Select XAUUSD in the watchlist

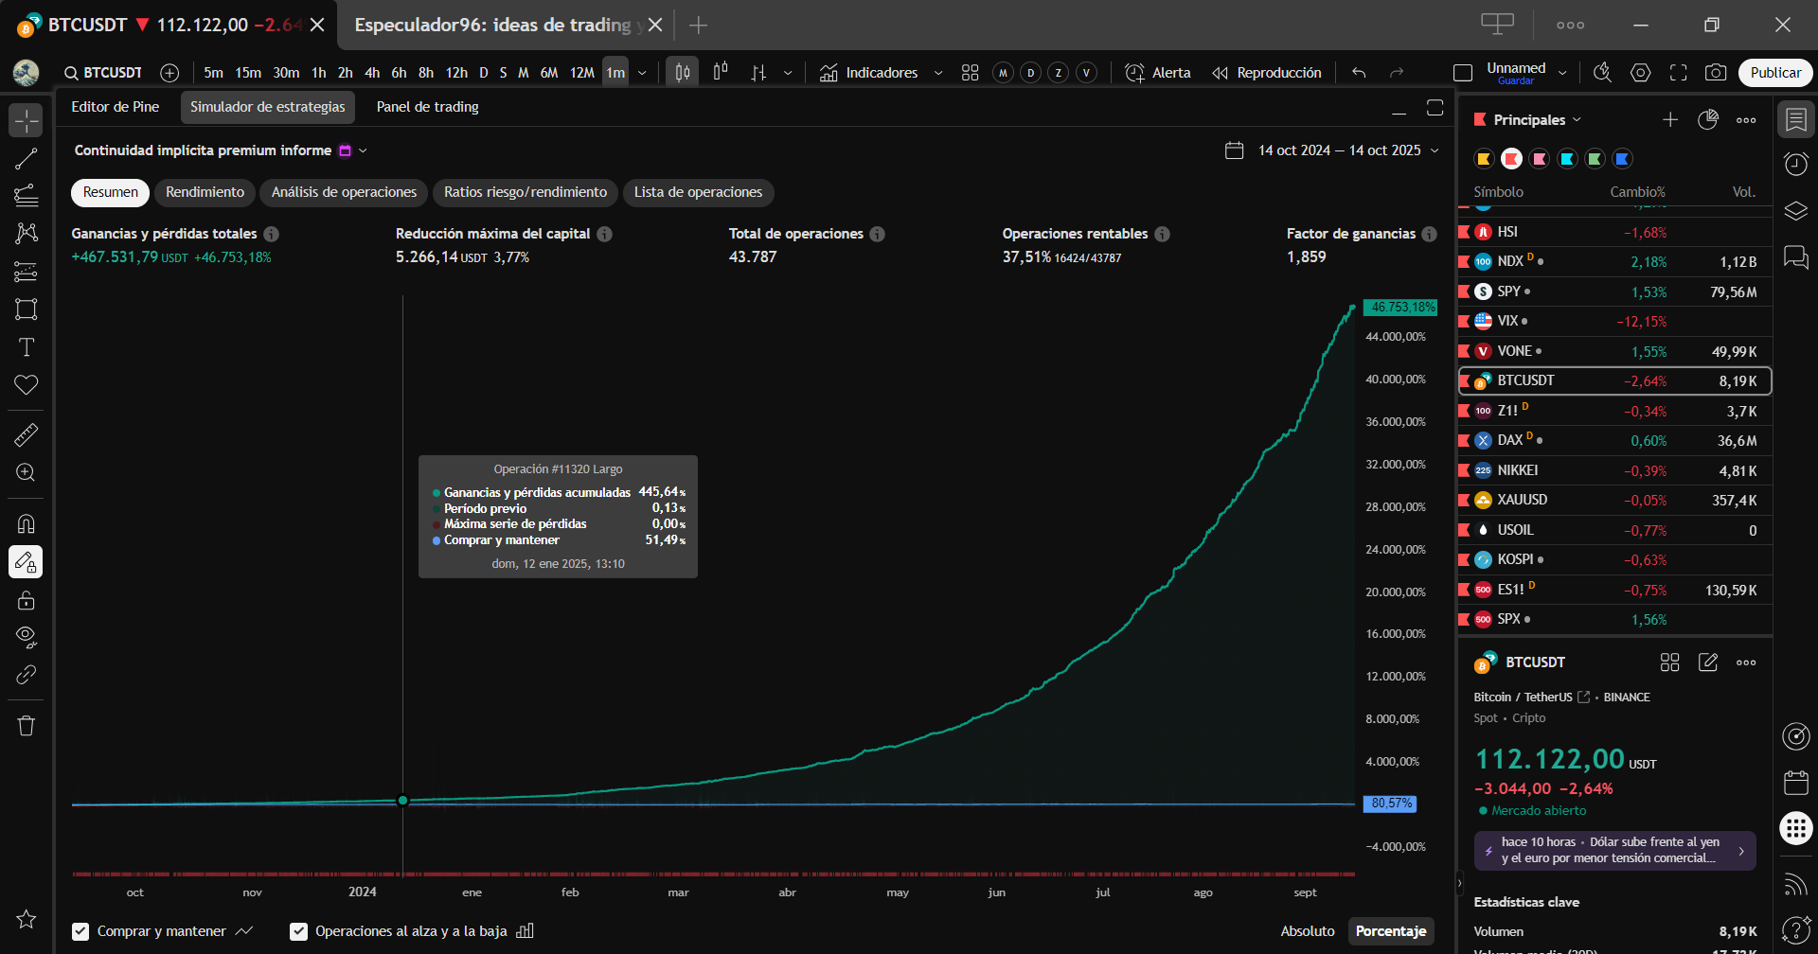1522,500
